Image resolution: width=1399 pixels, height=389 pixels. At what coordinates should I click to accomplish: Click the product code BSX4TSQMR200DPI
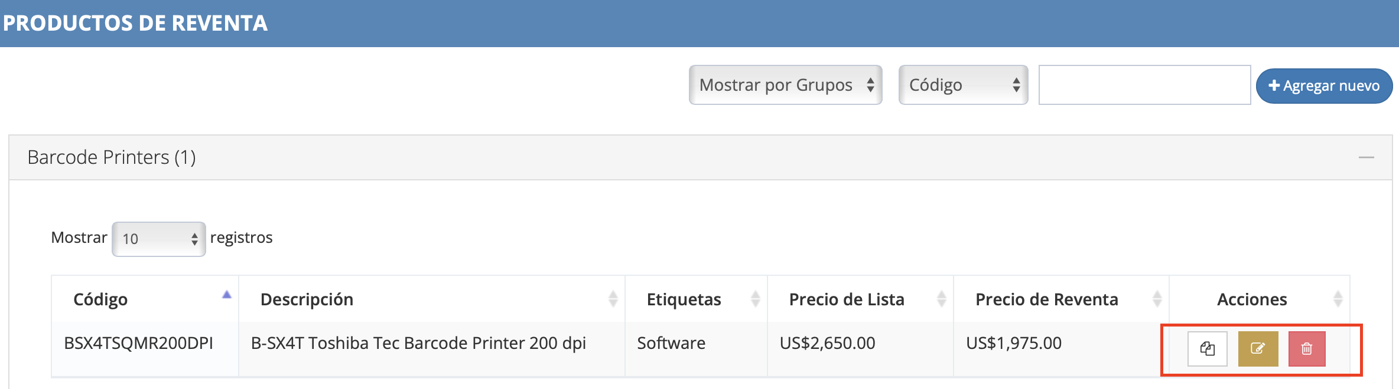[138, 343]
